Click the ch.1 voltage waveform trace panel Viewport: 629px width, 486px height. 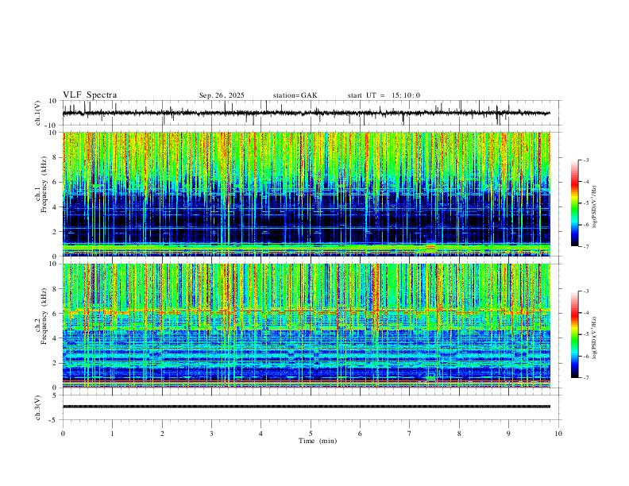click(311, 113)
